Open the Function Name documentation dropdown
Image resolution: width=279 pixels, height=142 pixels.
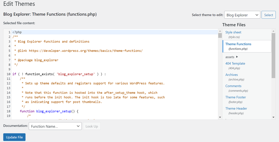55,126
